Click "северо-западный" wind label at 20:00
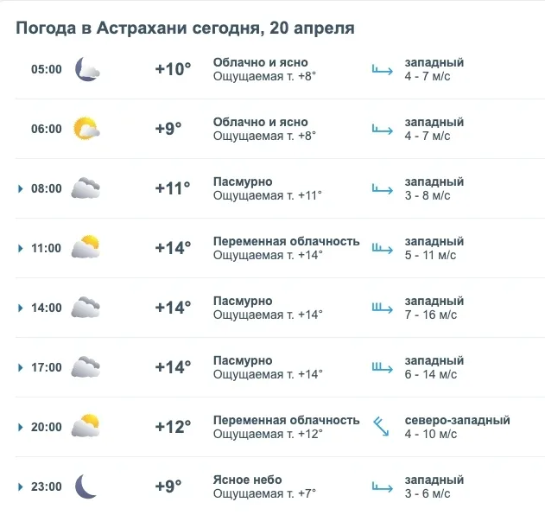The width and height of the screenshot is (545, 515). (x=457, y=420)
